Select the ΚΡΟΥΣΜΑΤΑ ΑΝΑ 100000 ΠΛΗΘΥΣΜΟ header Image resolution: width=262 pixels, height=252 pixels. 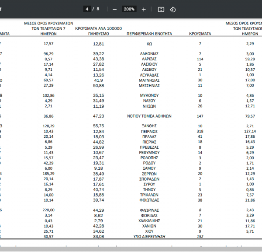tap(99, 31)
